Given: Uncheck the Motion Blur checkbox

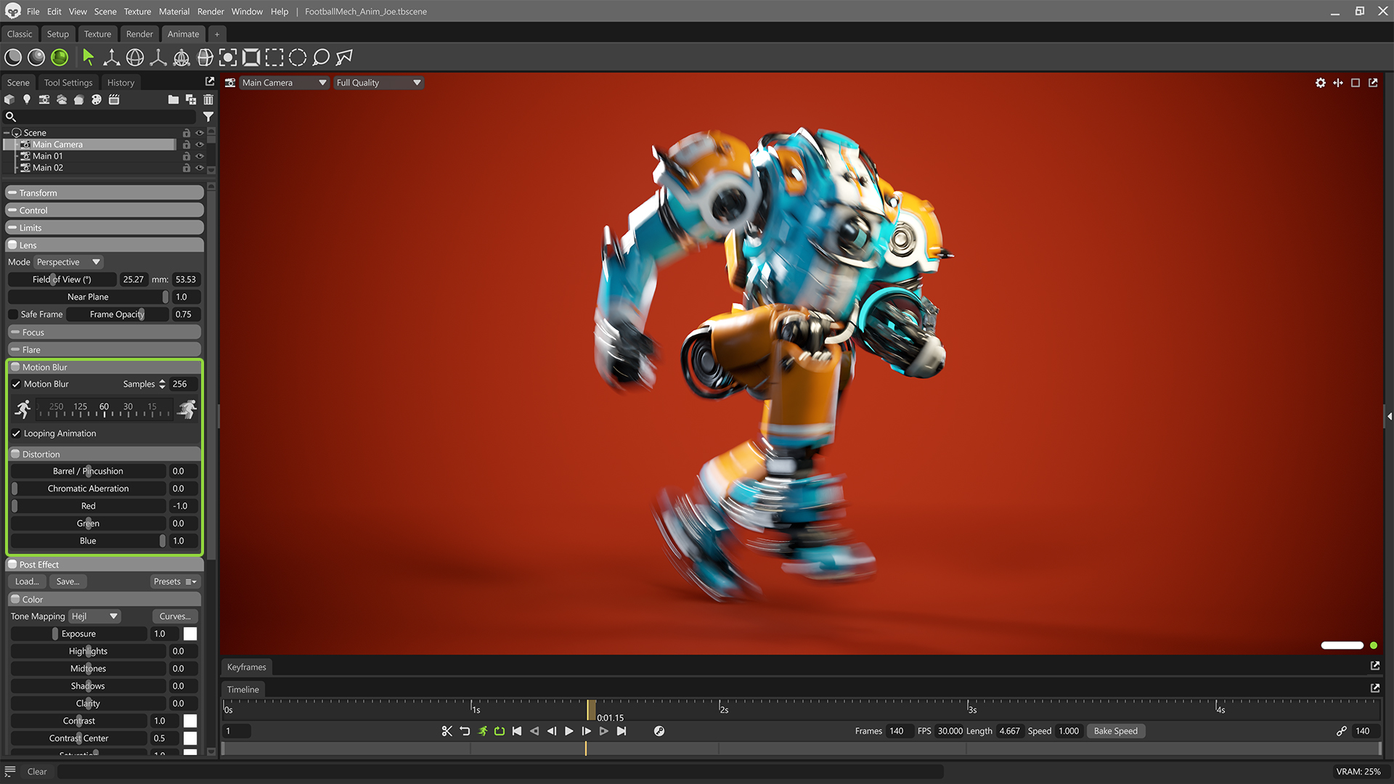Looking at the screenshot, I should point(16,384).
